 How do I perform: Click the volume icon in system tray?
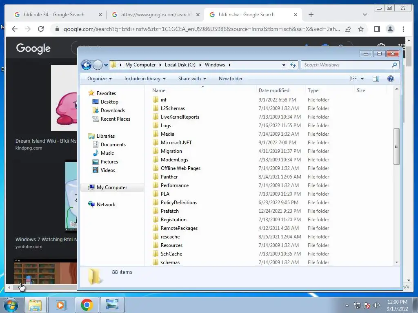[x=376, y=305]
